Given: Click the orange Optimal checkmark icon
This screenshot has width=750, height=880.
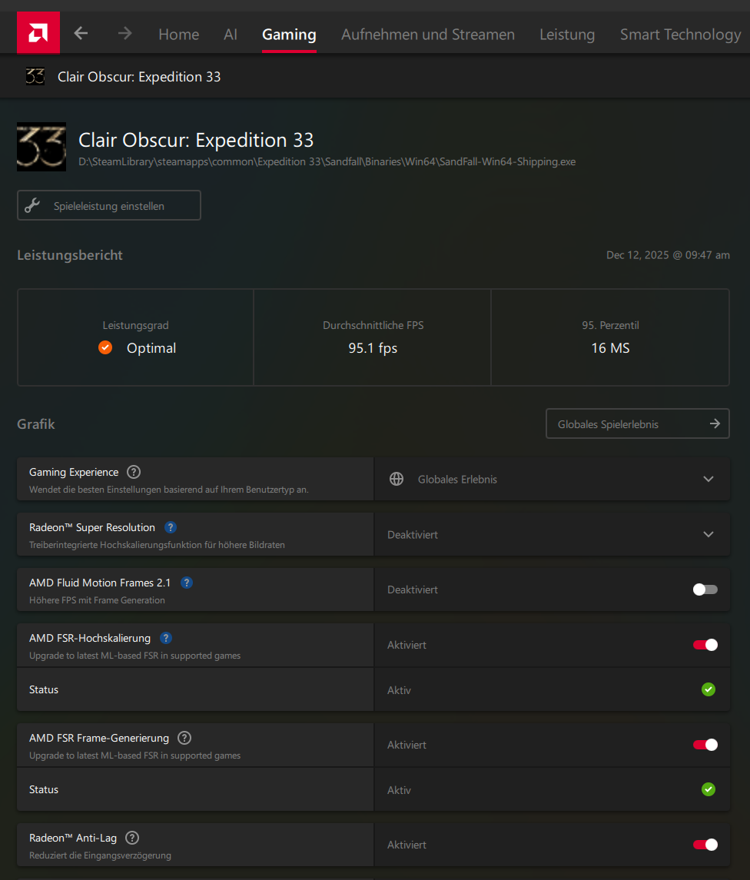Looking at the screenshot, I should [x=105, y=348].
